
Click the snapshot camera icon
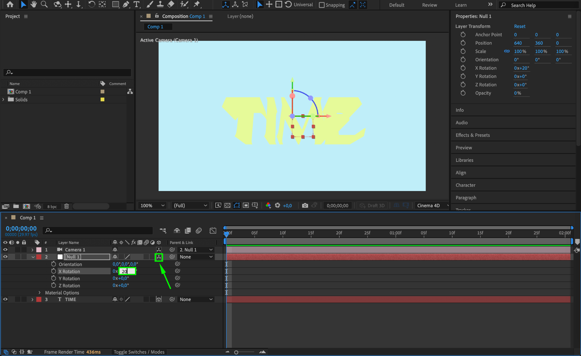tap(305, 205)
